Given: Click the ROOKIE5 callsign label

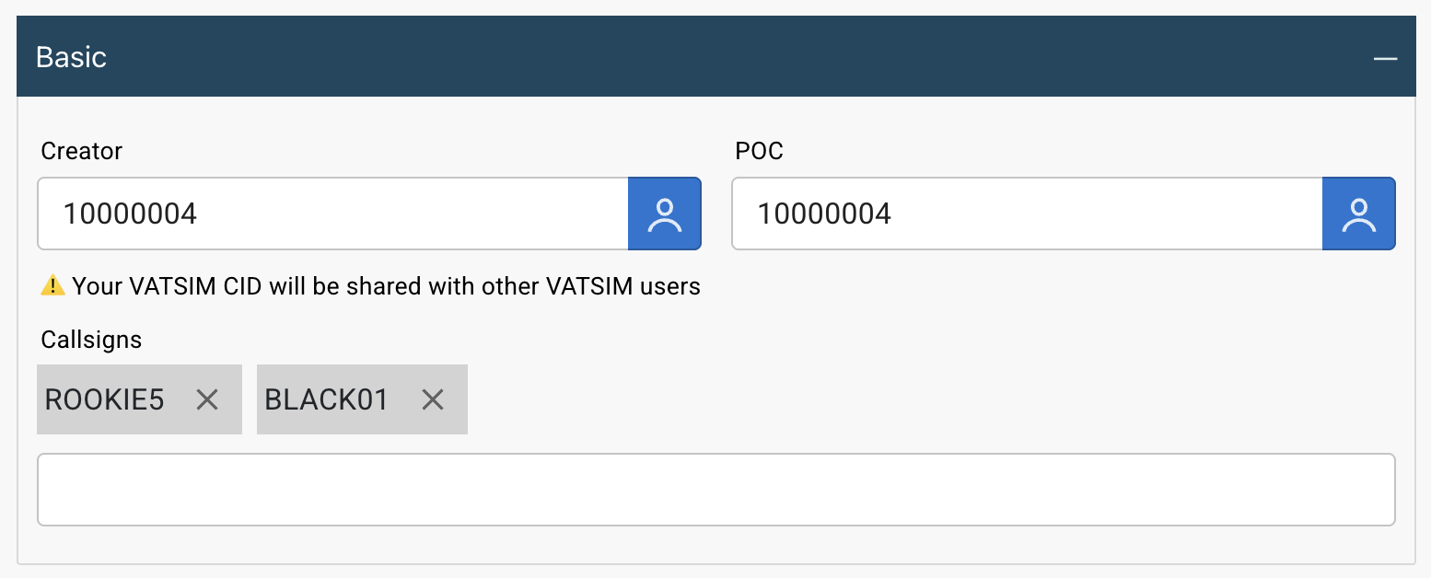Looking at the screenshot, I should (x=104, y=399).
